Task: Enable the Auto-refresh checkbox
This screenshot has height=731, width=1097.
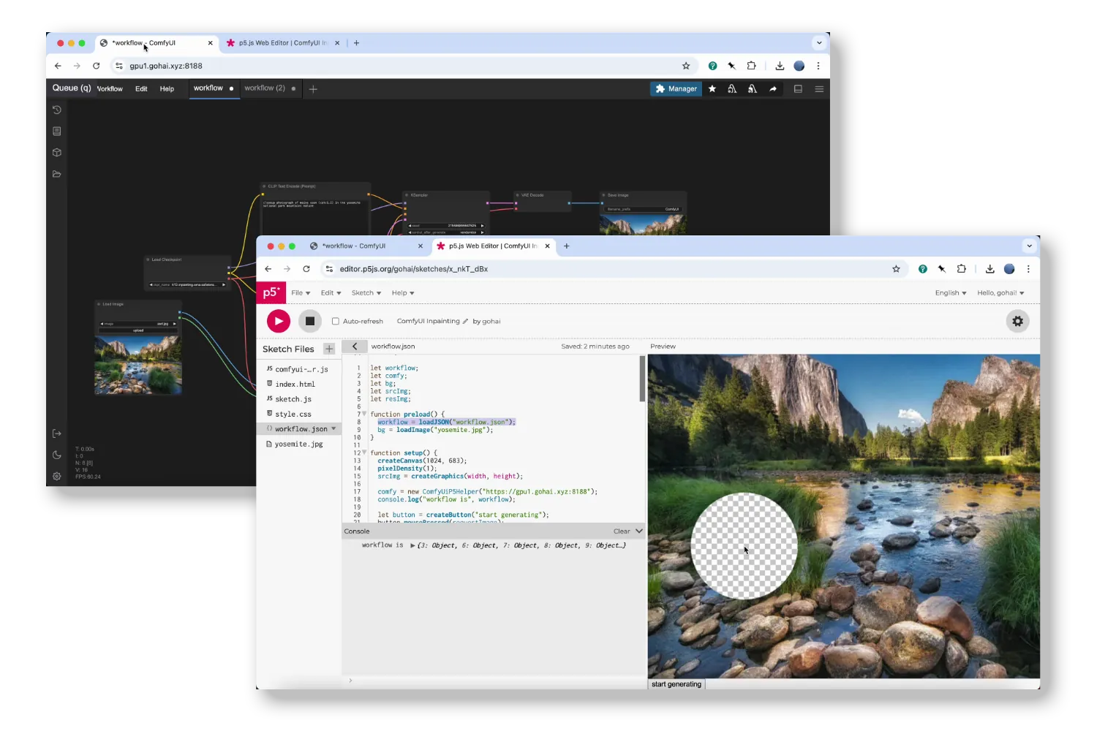Action: click(336, 321)
